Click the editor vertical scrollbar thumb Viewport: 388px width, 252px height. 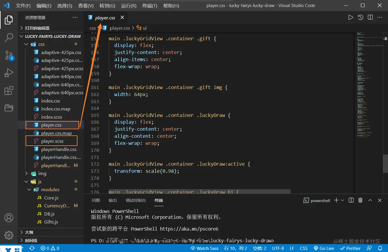pyautogui.click(x=385, y=164)
